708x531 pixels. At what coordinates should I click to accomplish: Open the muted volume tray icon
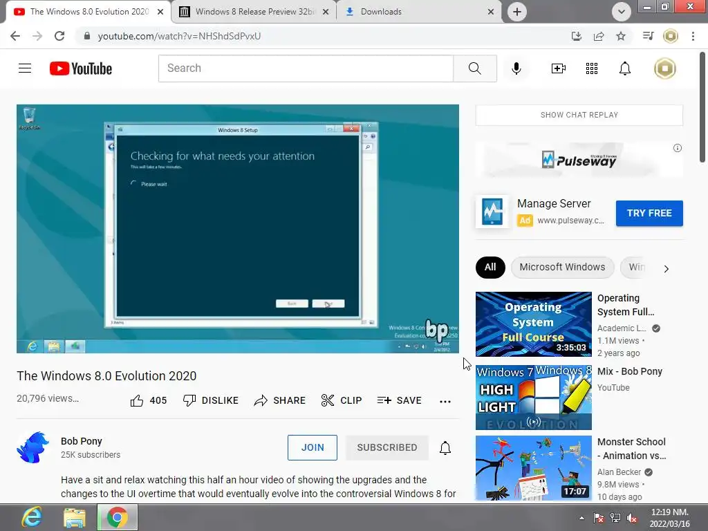coord(632,519)
